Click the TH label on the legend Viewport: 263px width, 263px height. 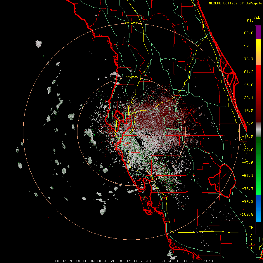tap(251, 228)
